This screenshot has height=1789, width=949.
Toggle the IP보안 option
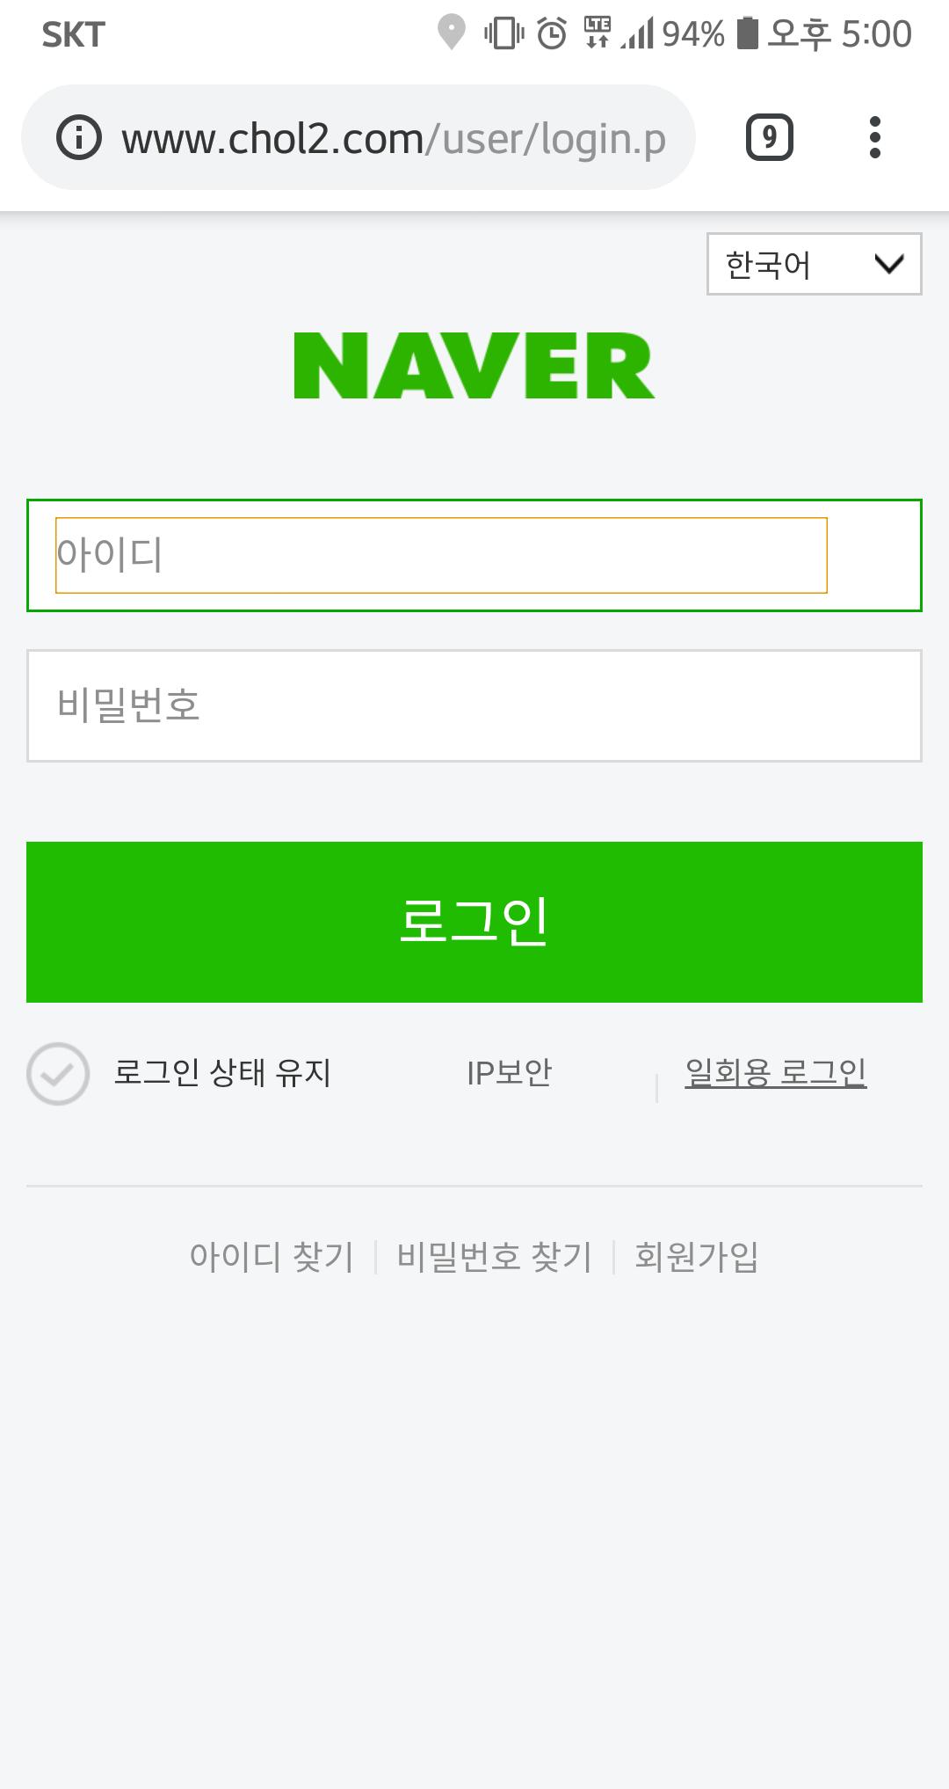[x=509, y=1073]
